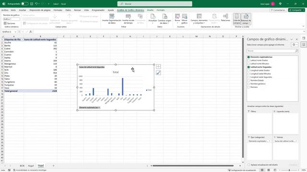Screen dimensions: 307x172
Task: Click the insert function fx icon
Action: point(31,32)
